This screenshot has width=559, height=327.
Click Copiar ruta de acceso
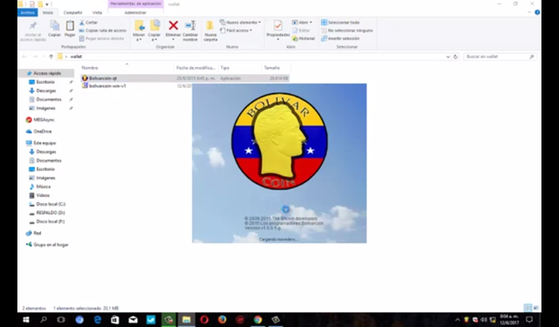[x=103, y=31]
